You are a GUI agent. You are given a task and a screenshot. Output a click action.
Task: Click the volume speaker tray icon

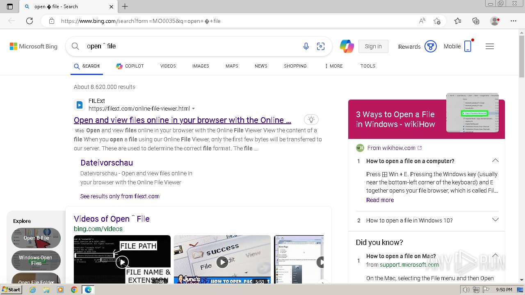pyautogui.click(x=466, y=290)
